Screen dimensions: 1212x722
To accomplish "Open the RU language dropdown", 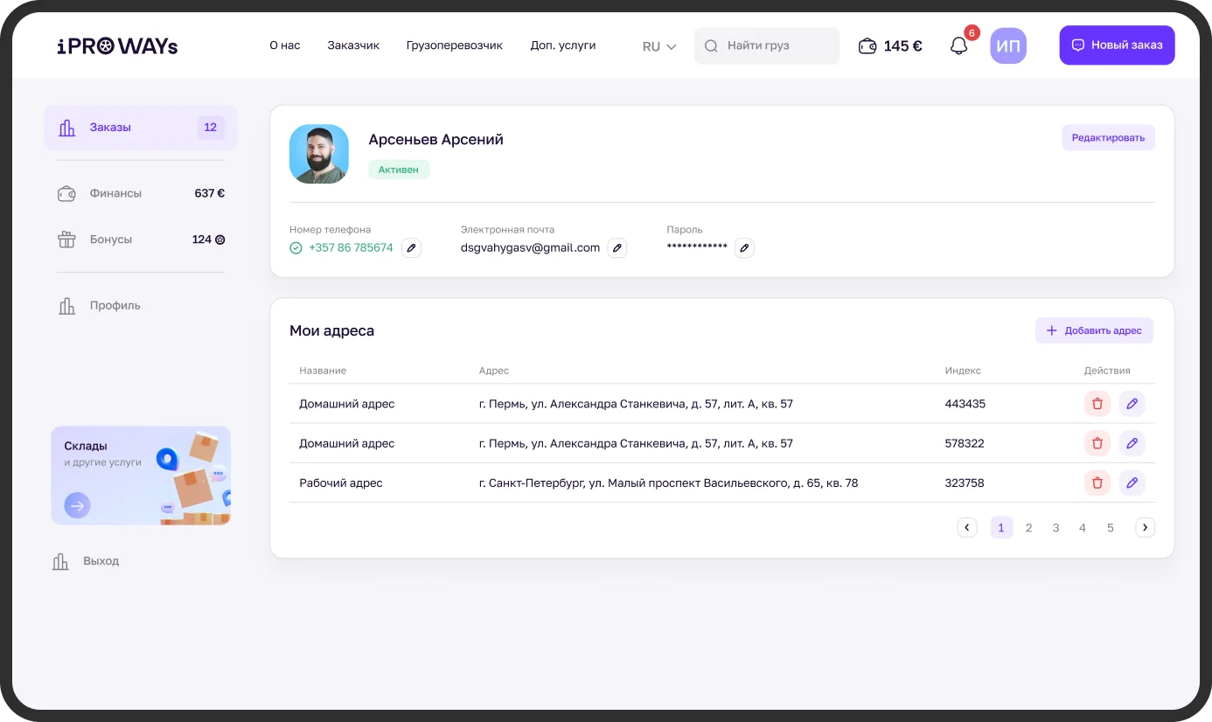I will [x=659, y=46].
